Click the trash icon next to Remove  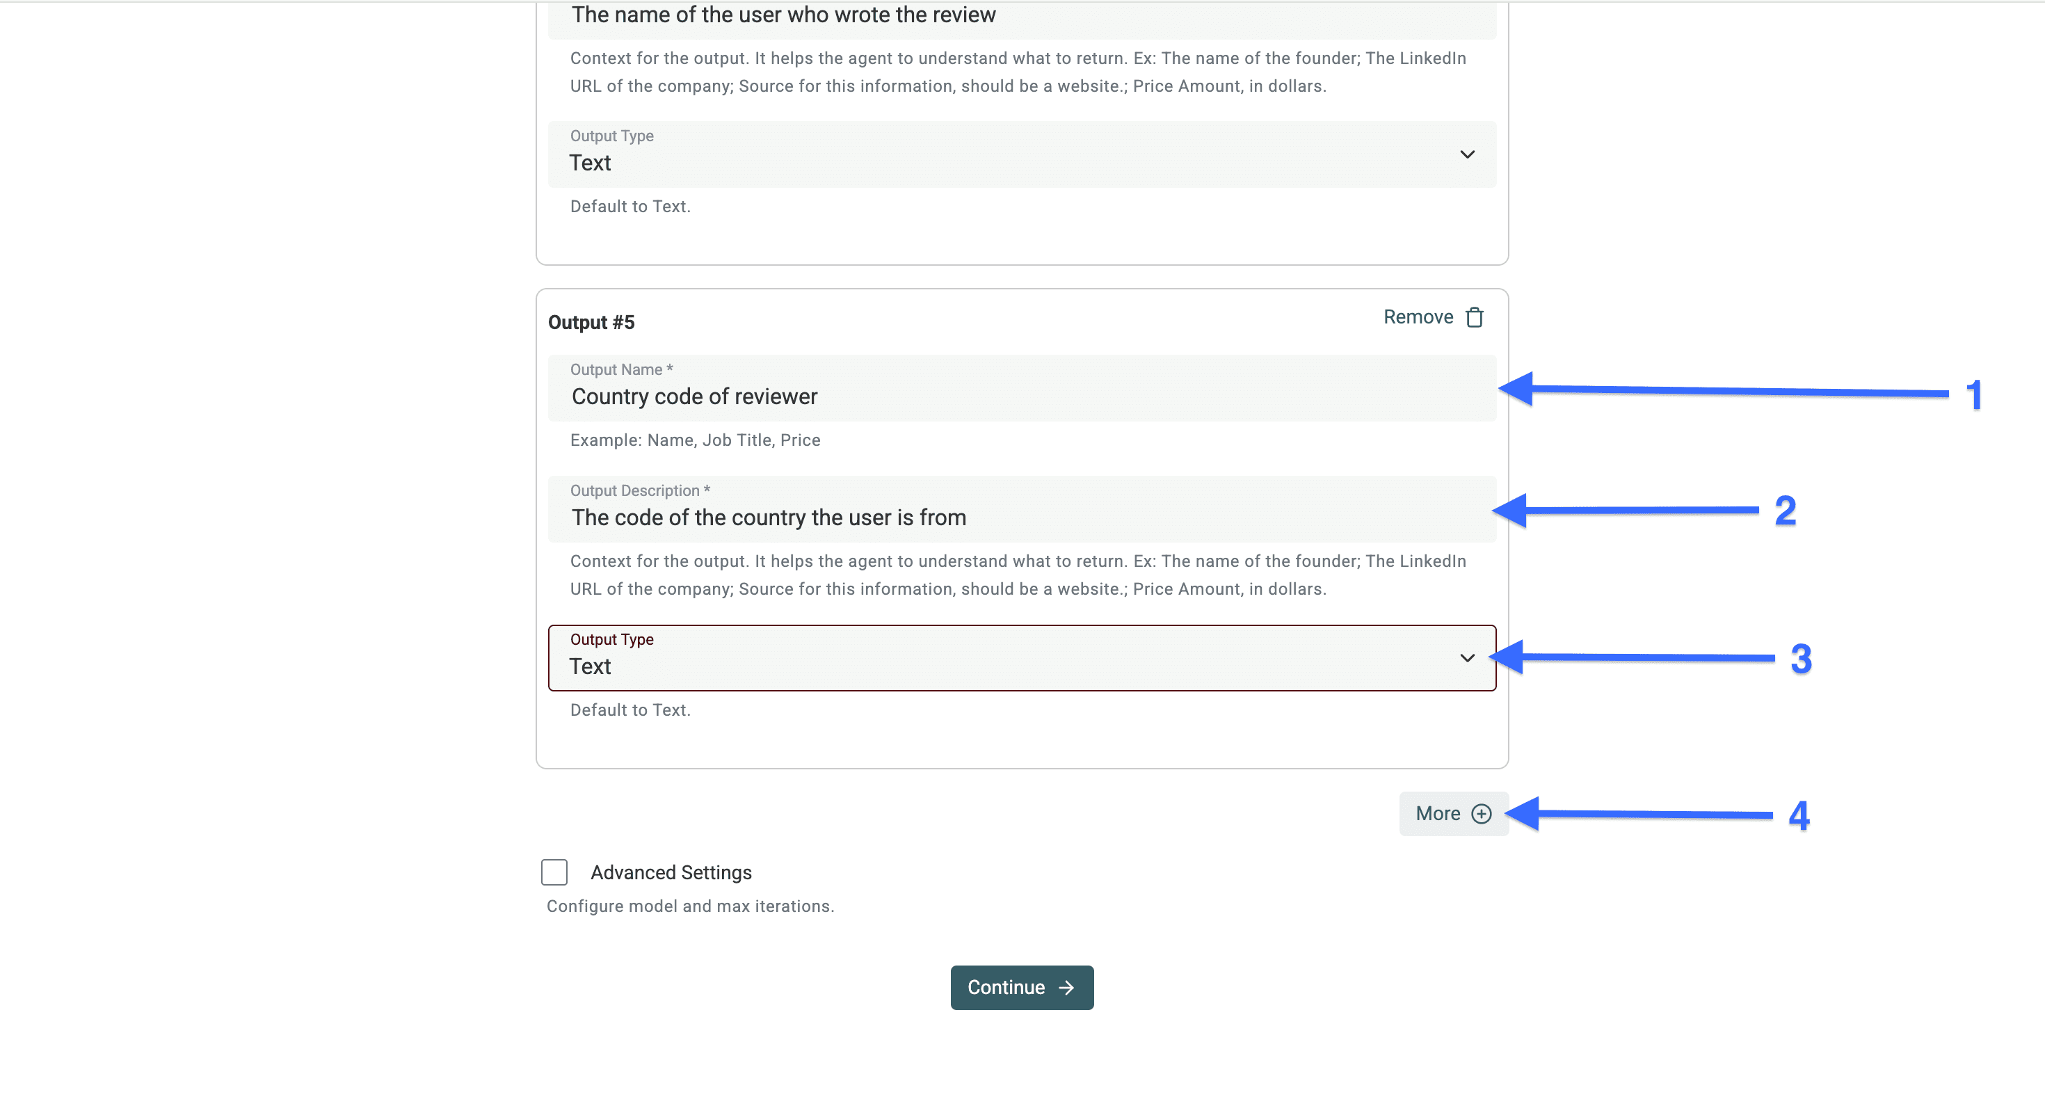point(1474,317)
